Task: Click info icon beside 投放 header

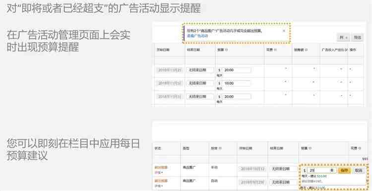Action: pyautogui.click(x=220, y=148)
